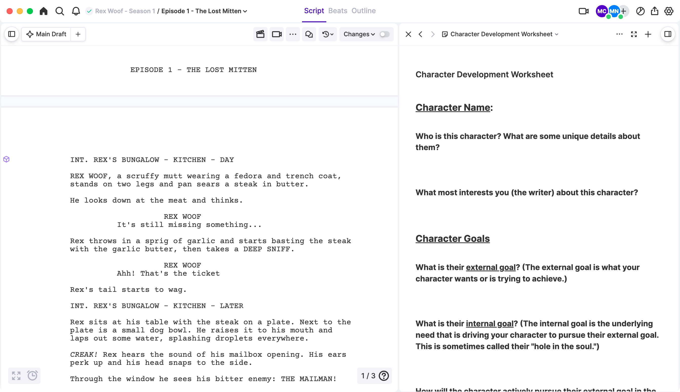
Task: Click the camera shots toolbar icon
Action: click(x=276, y=34)
